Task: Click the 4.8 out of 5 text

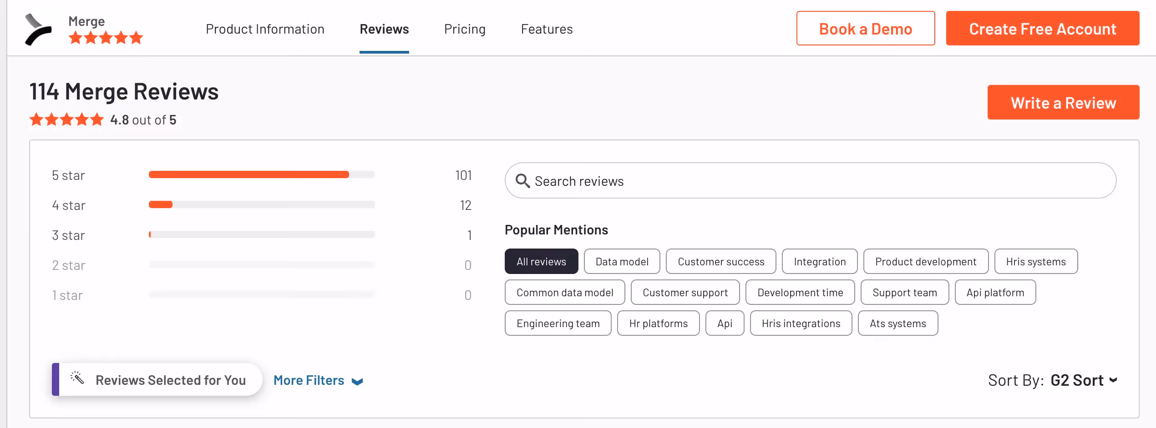Action: (143, 120)
